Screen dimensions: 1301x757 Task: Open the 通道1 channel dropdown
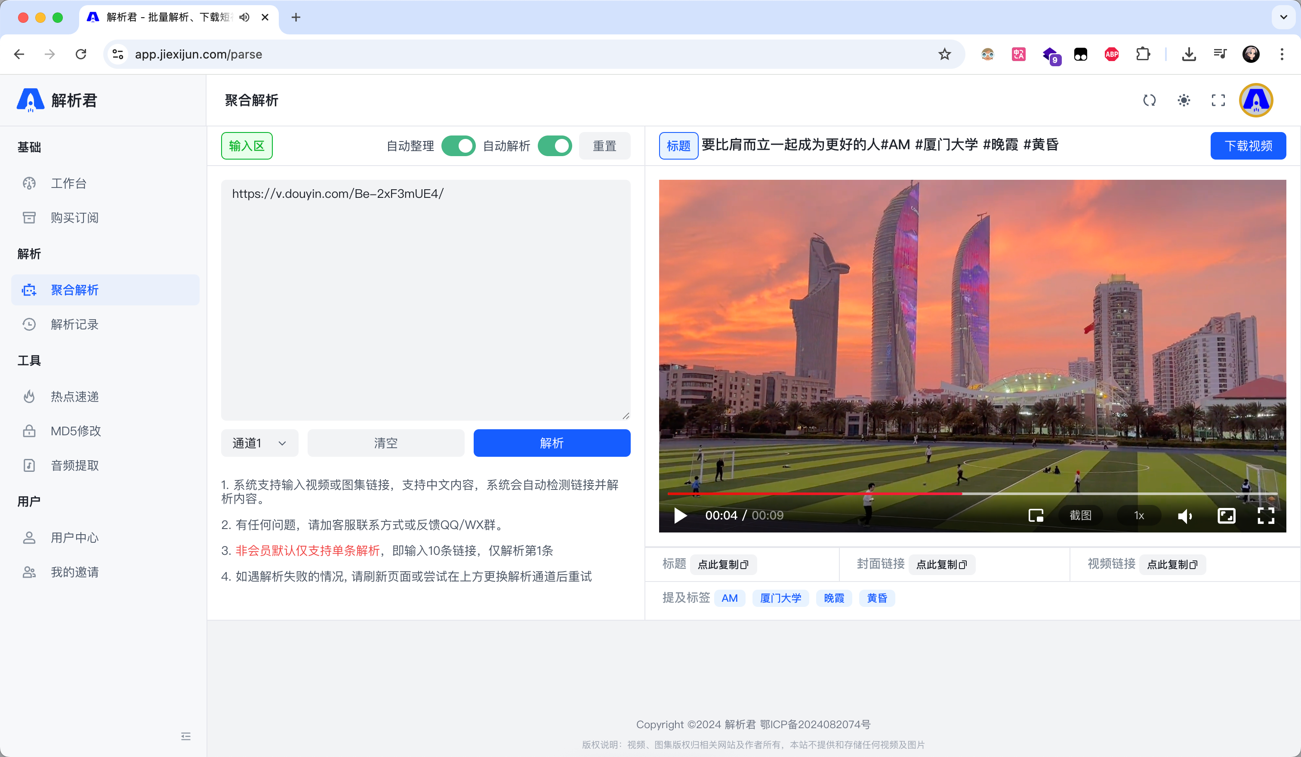coord(260,443)
